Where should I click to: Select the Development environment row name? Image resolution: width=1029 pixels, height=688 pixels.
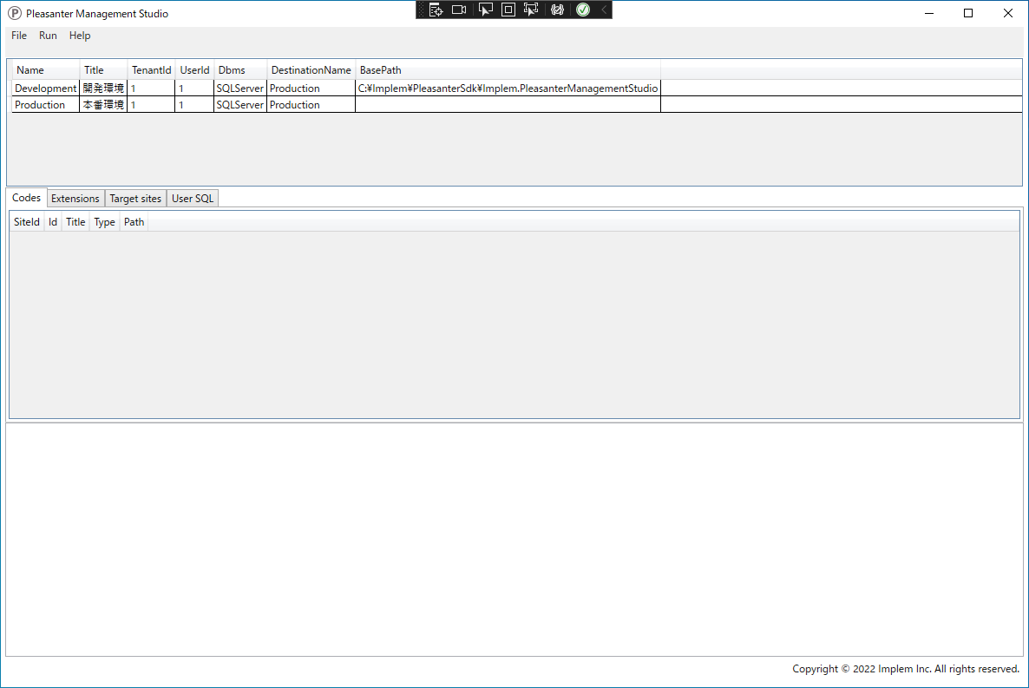[45, 88]
